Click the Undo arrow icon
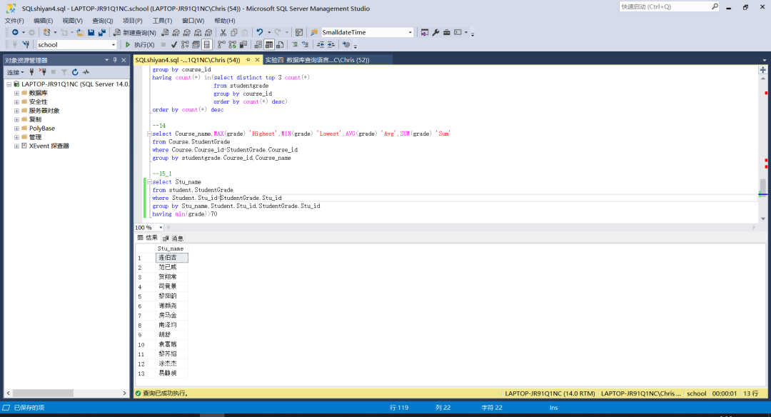Screen dimensions: 771x417 260,33
